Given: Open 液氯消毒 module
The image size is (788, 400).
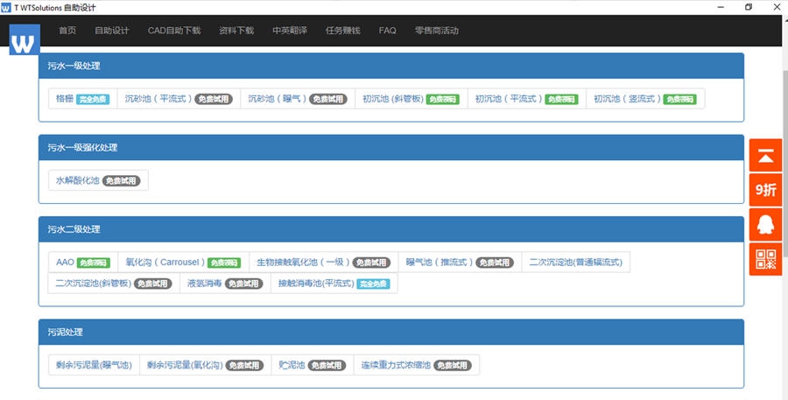Looking at the screenshot, I should click(x=225, y=284).
